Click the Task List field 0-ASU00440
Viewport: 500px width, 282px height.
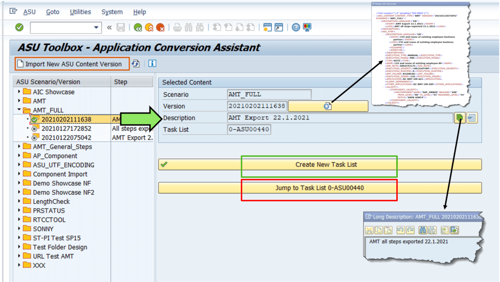pyautogui.click(x=249, y=130)
